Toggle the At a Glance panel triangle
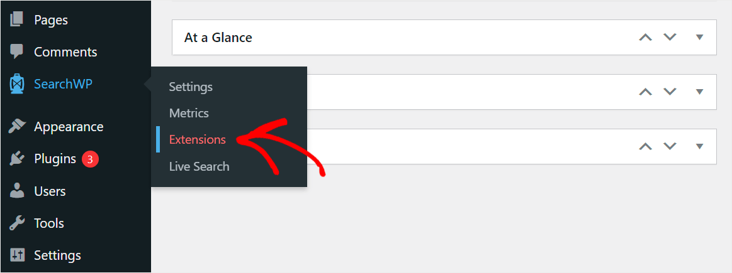732x273 pixels. tap(699, 37)
